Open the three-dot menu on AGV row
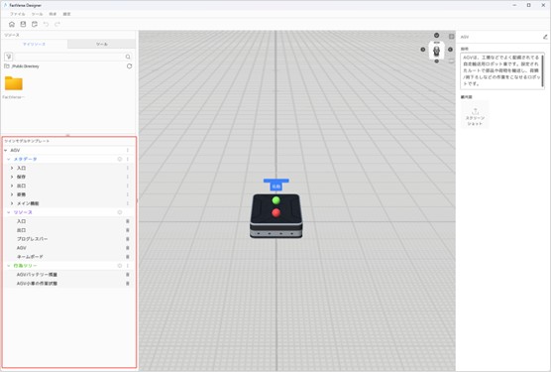The height and width of the screenshot is (372, 551). 128,150
